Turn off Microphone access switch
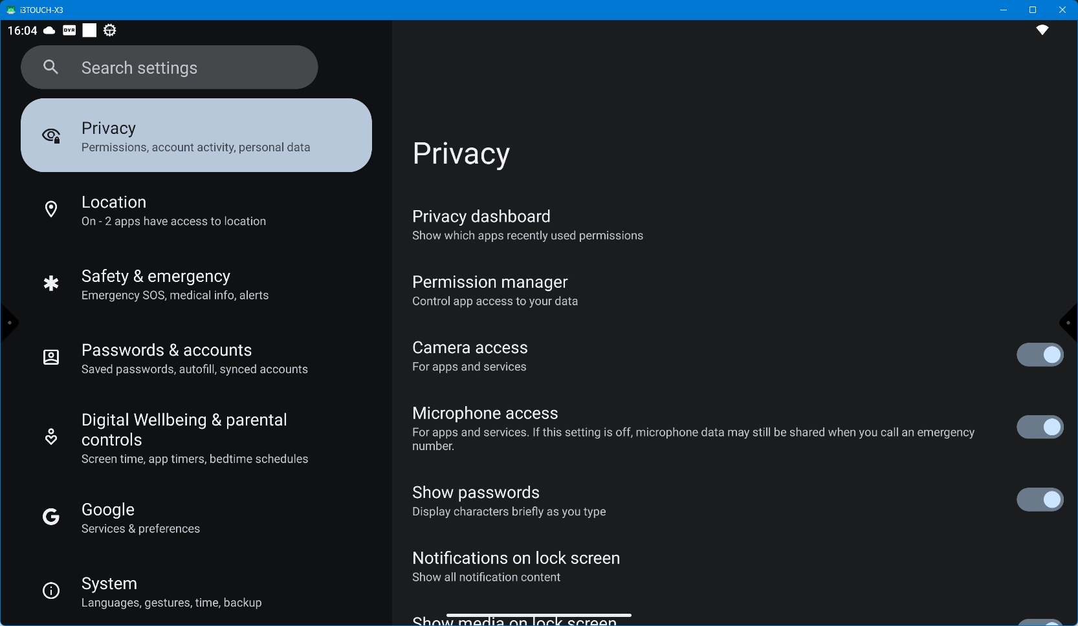 [x=1039, y=427]
